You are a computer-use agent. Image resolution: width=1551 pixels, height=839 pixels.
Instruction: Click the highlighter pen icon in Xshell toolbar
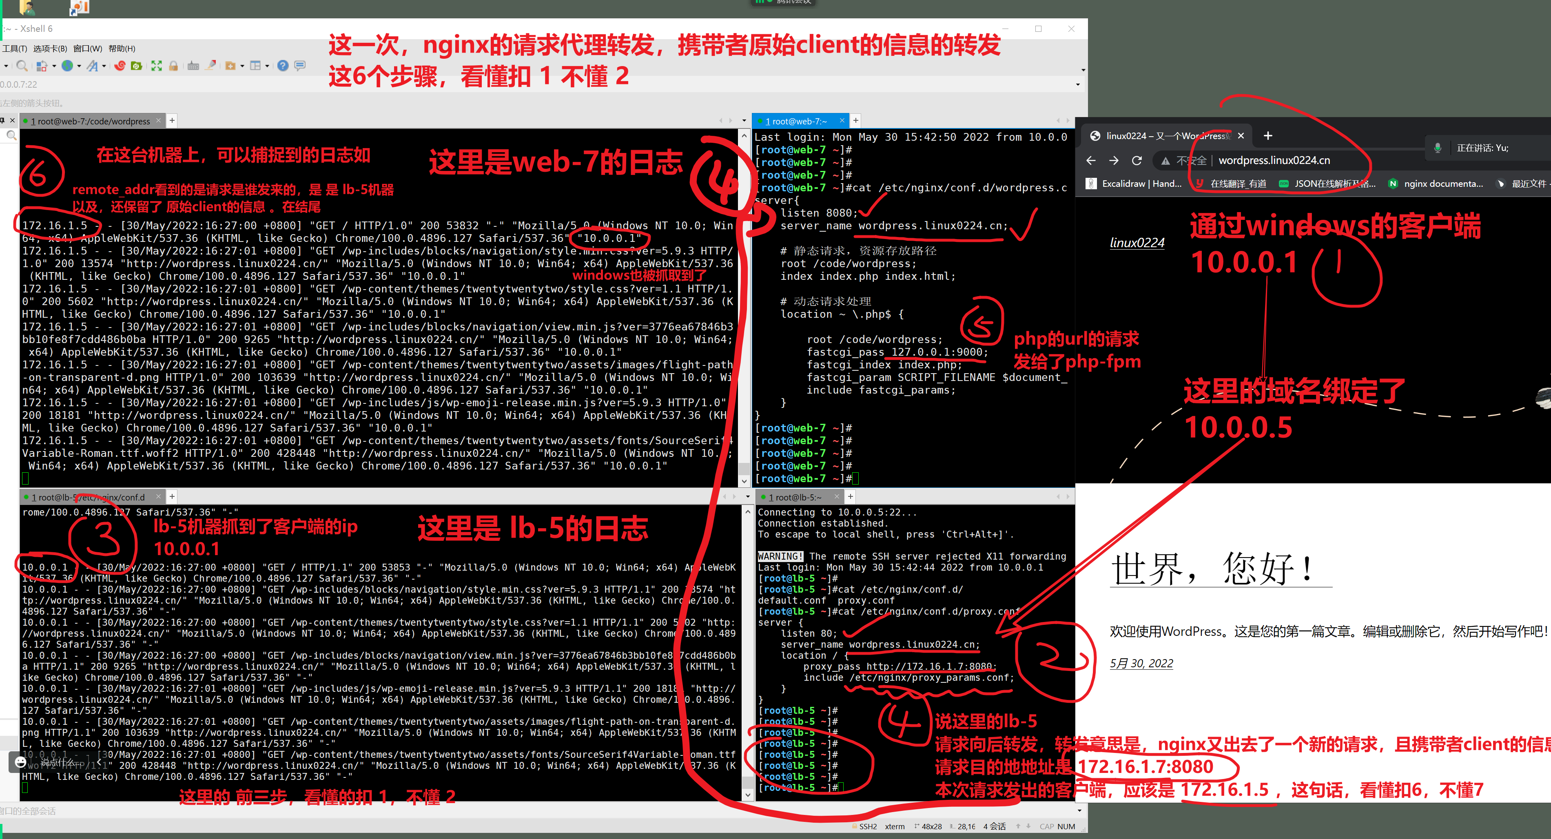tap(211, 66)
